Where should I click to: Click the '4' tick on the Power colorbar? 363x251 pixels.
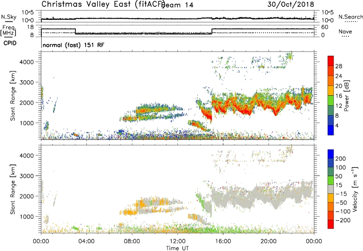pos(337,125)
